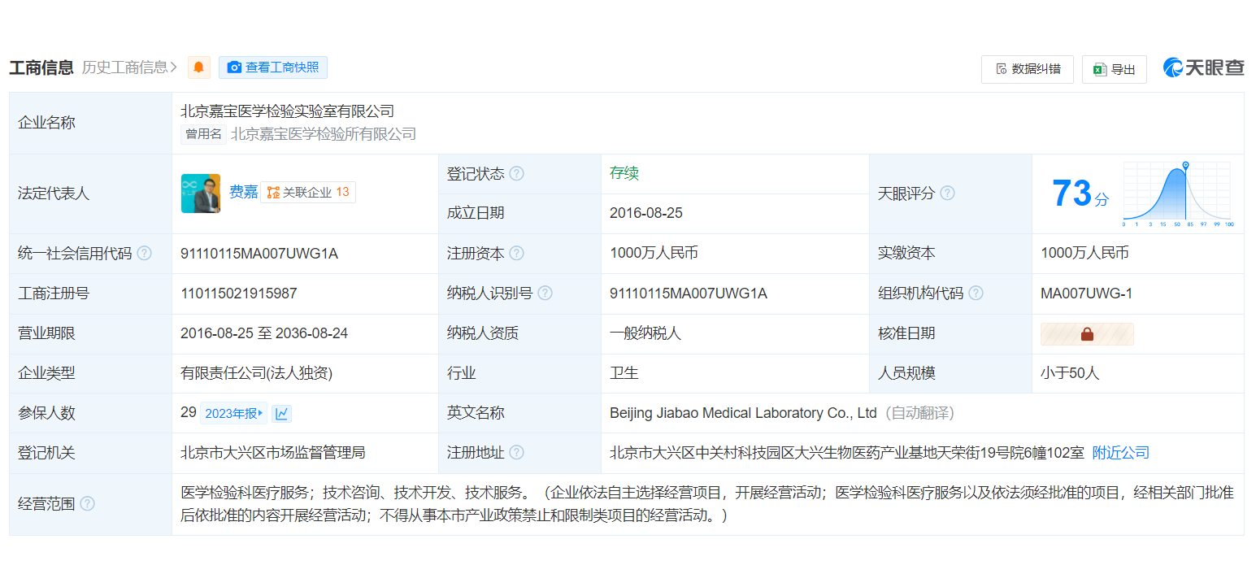
Task: Open 关联企业 13 related companies
Action: pyautogui.click(x=308, y=193)
